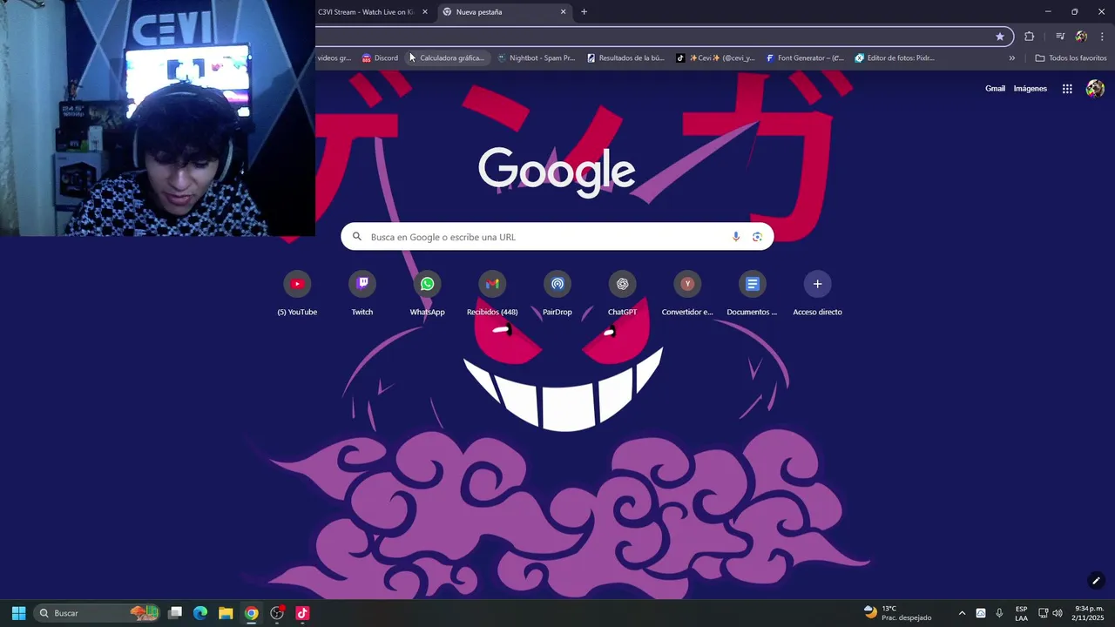Click the taskbar Buscar search box
Viewport: 1115px width, 627px height.
[98, 613]
